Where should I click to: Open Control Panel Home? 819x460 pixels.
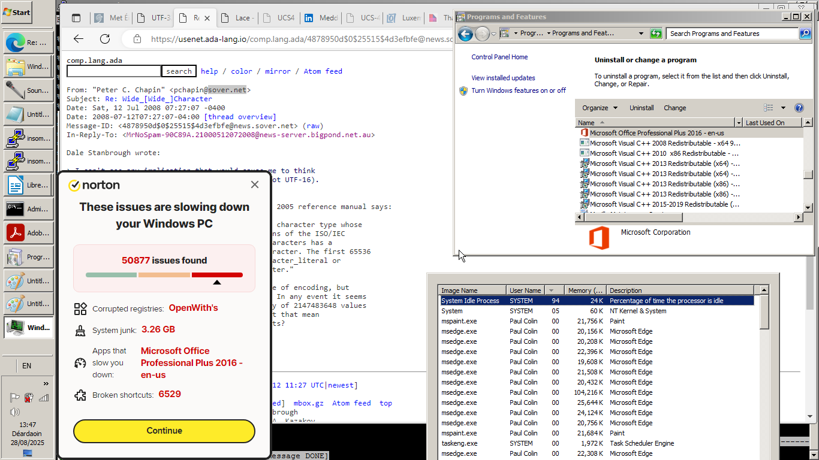(499, 57)
